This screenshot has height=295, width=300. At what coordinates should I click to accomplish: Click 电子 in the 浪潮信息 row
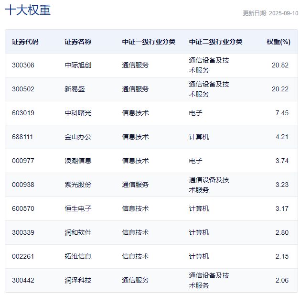(x=195, y=161)
